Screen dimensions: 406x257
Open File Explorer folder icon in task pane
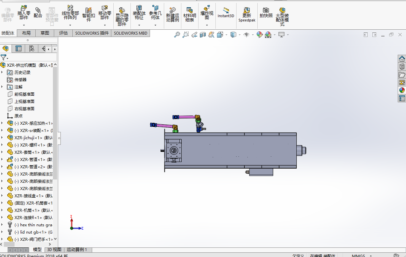pos(402,75)
